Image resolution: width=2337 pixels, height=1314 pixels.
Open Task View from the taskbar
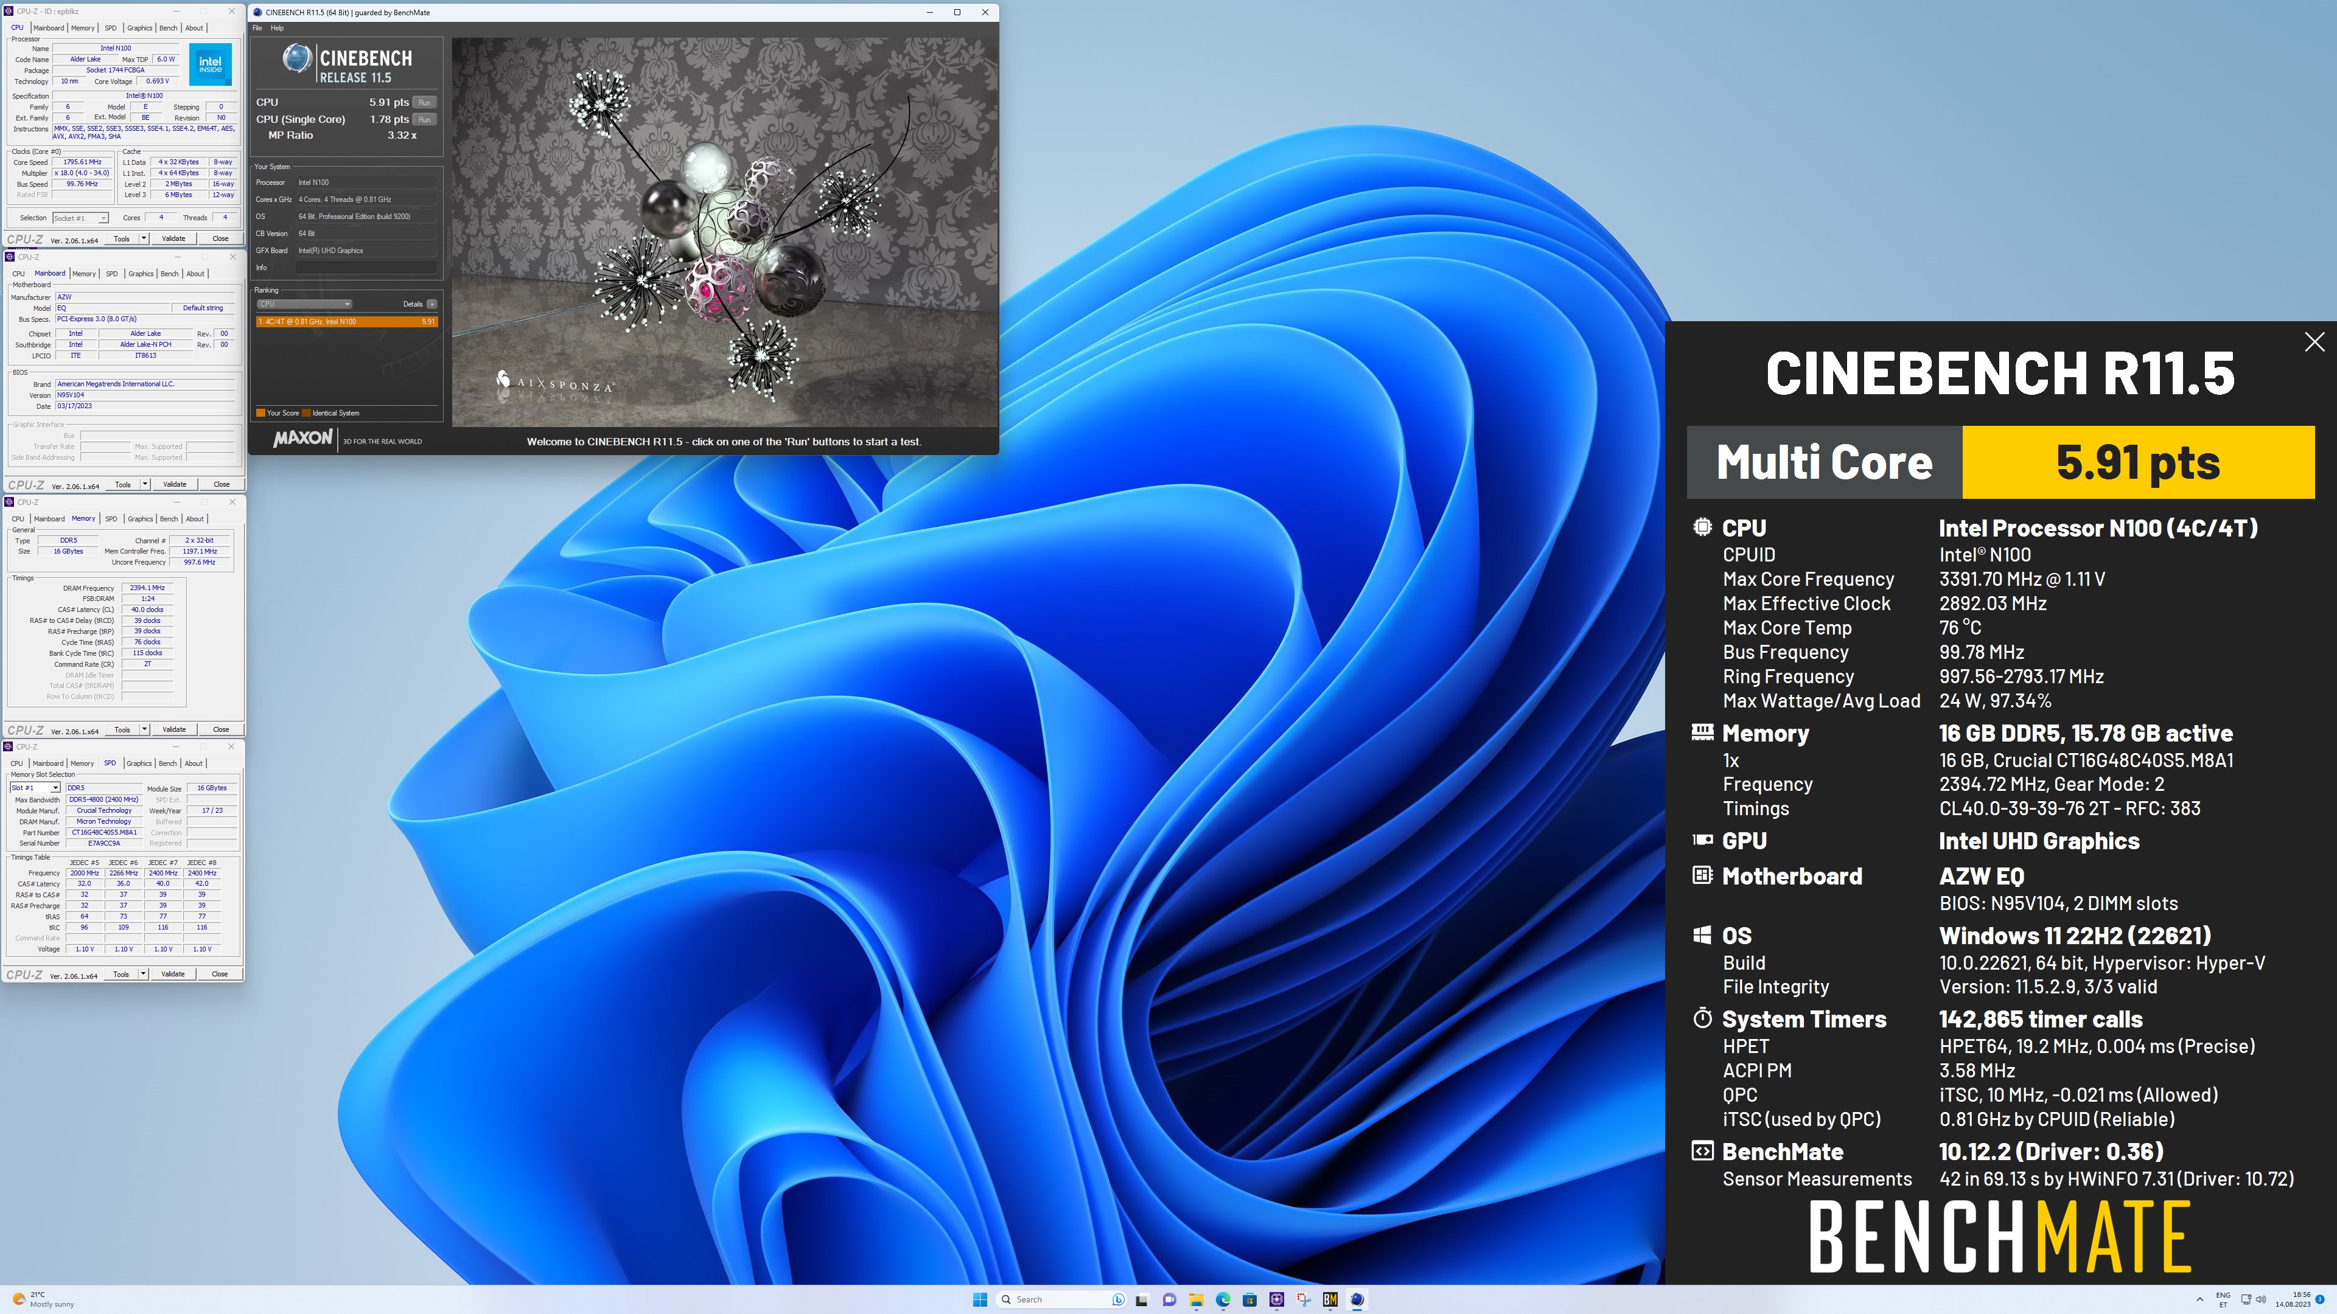pyautogui.click(x=1141, y=1299)
